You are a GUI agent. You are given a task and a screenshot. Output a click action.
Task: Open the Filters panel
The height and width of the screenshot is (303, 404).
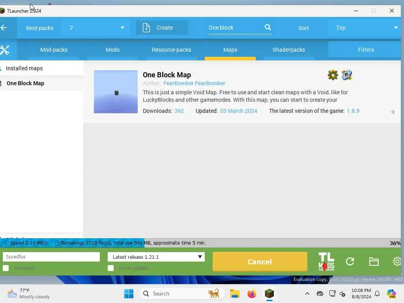[x=365, y=49]
